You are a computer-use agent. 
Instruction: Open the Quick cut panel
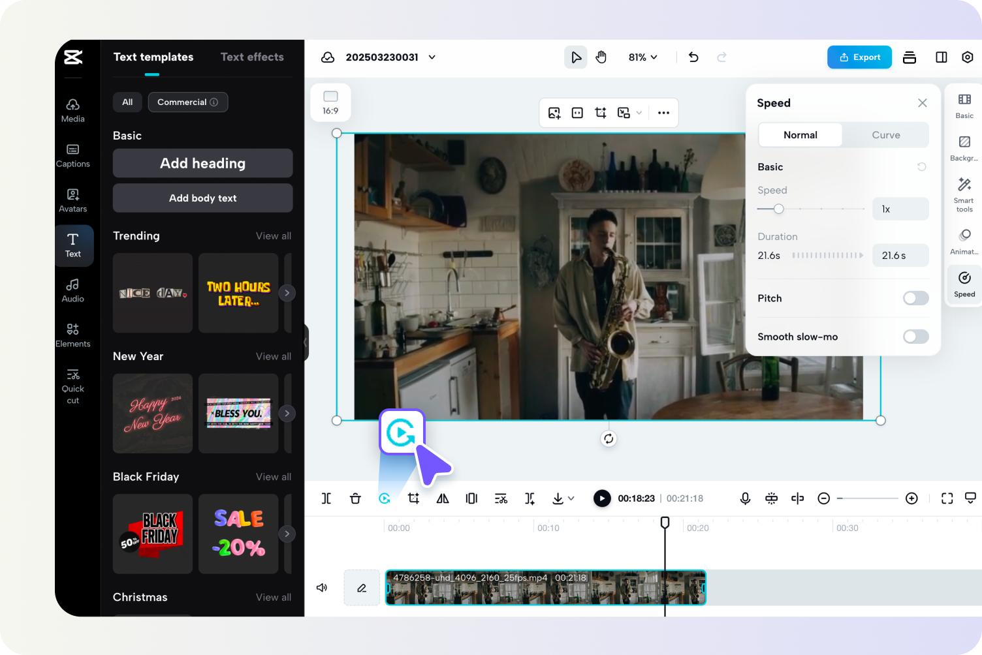72,386
